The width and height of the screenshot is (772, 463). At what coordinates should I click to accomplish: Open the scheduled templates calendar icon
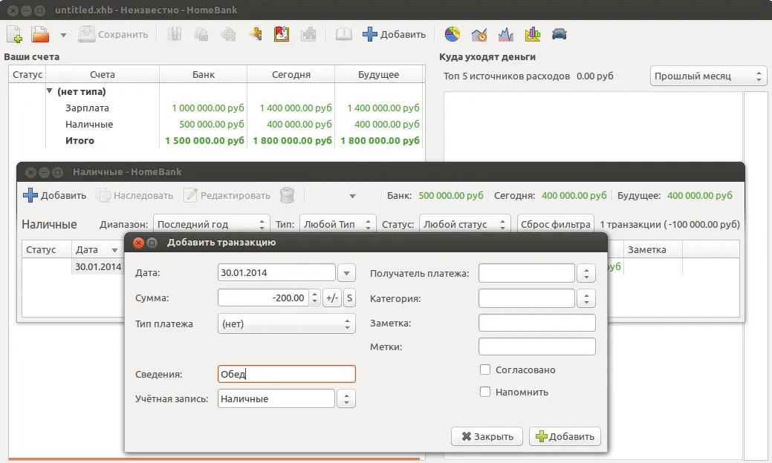click(282, 34)
